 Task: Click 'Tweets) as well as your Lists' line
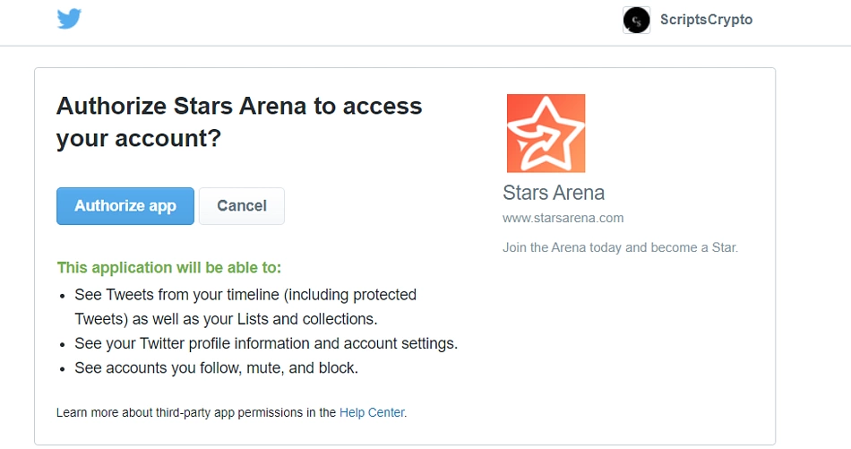coord(226,319)
